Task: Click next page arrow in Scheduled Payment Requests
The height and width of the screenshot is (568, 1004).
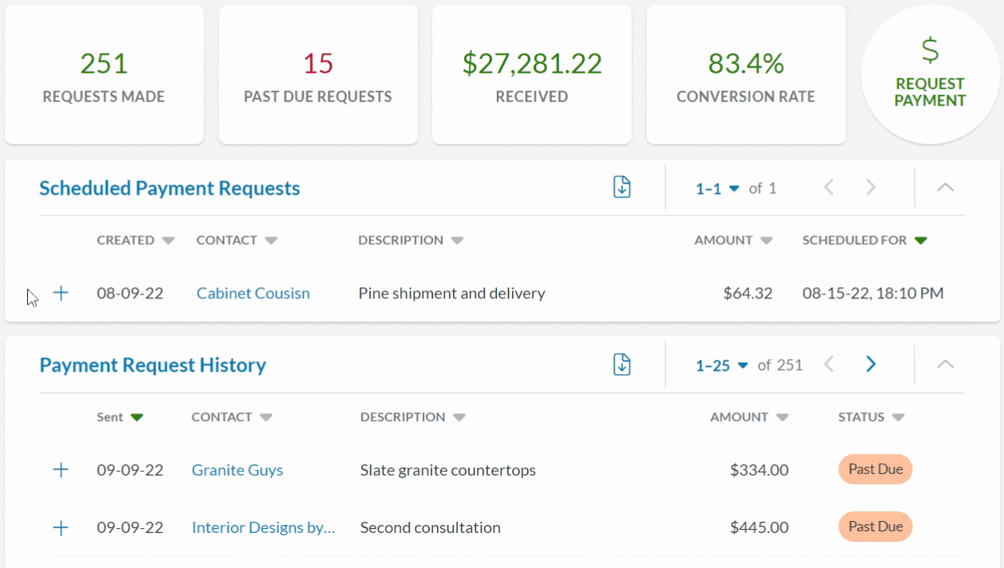Action: tap(870, 187)
